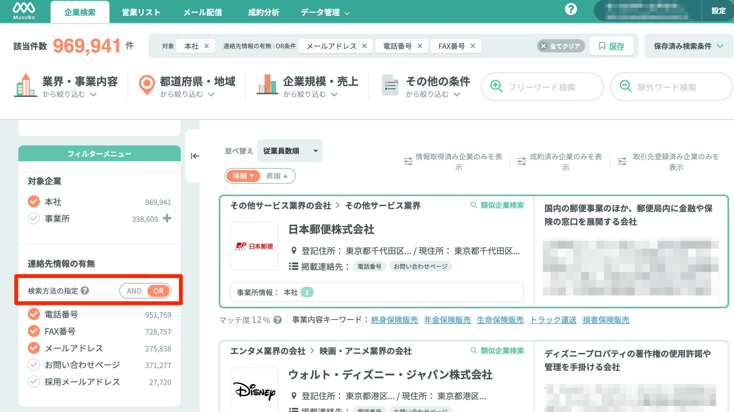Viewport: 734px width, 412px height.
Task: Expand その他の条件 から絞り込む chevron
Action: click(x=457, y=94)
